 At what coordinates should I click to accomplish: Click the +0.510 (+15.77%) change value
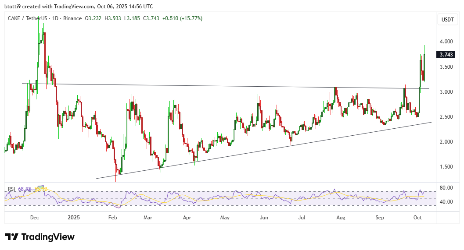point(182,18)
